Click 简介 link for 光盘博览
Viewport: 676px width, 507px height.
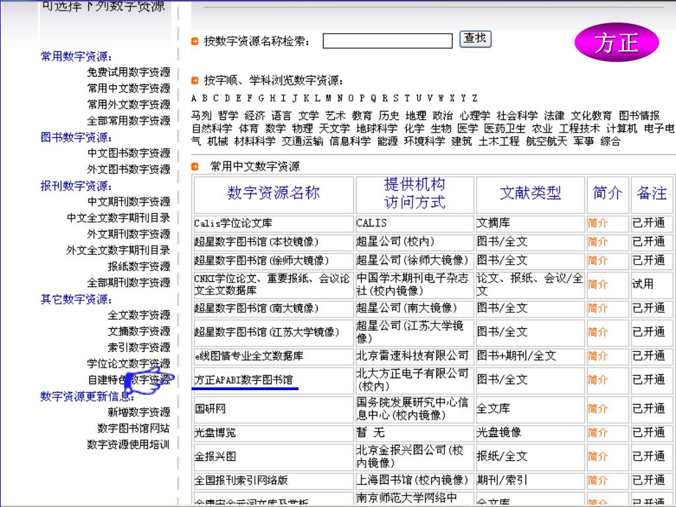597,432
